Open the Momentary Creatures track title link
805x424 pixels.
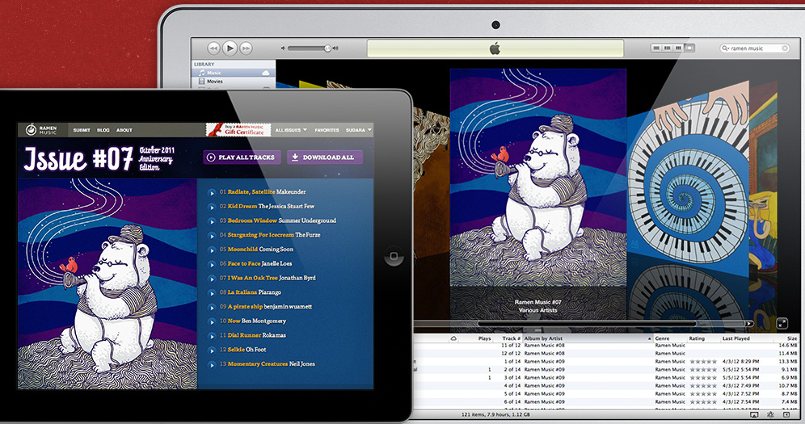click(258, 364)
